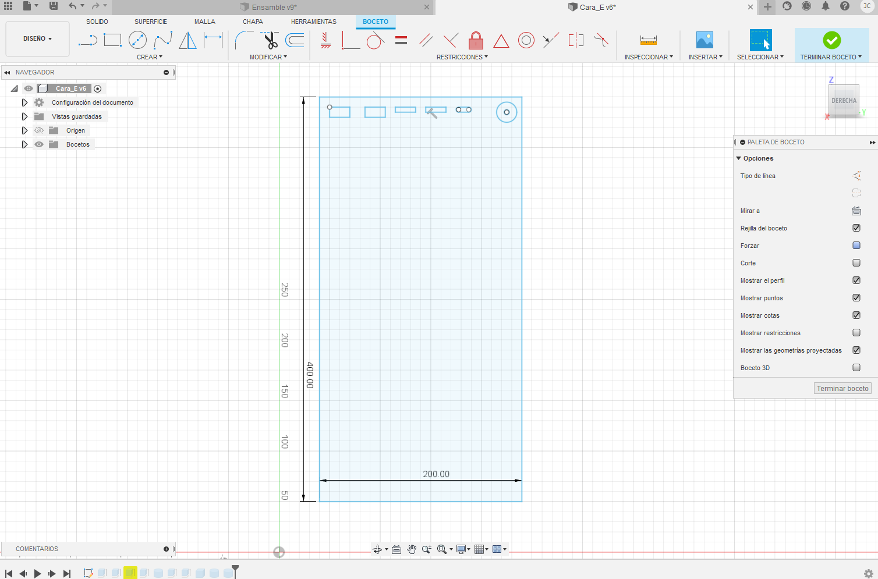This screenshot has width=878, height=579.
Task: Toggle visibility of Bocetos folder
Action: 39,144
